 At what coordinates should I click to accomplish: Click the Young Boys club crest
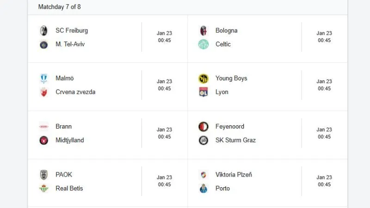[x=203, y=79]
